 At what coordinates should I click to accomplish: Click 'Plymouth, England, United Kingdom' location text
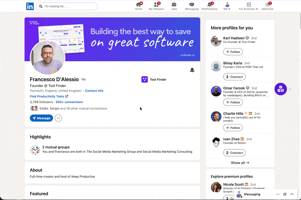[x=55, y=91]
